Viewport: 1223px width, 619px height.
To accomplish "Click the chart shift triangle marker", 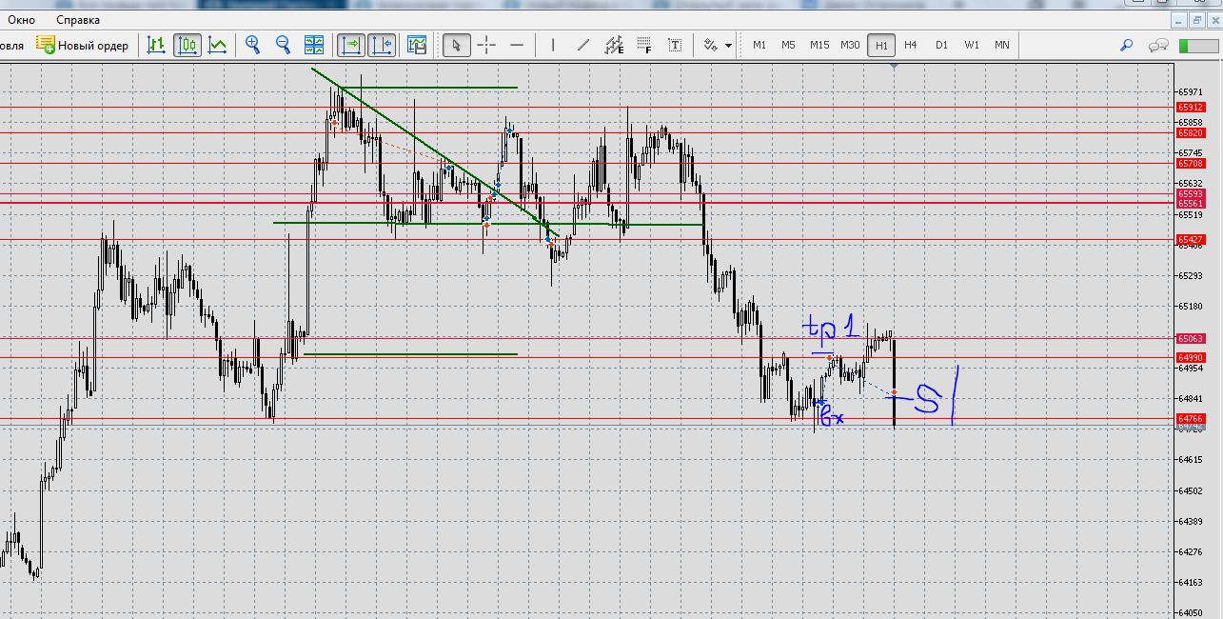I will click(892, 67).
